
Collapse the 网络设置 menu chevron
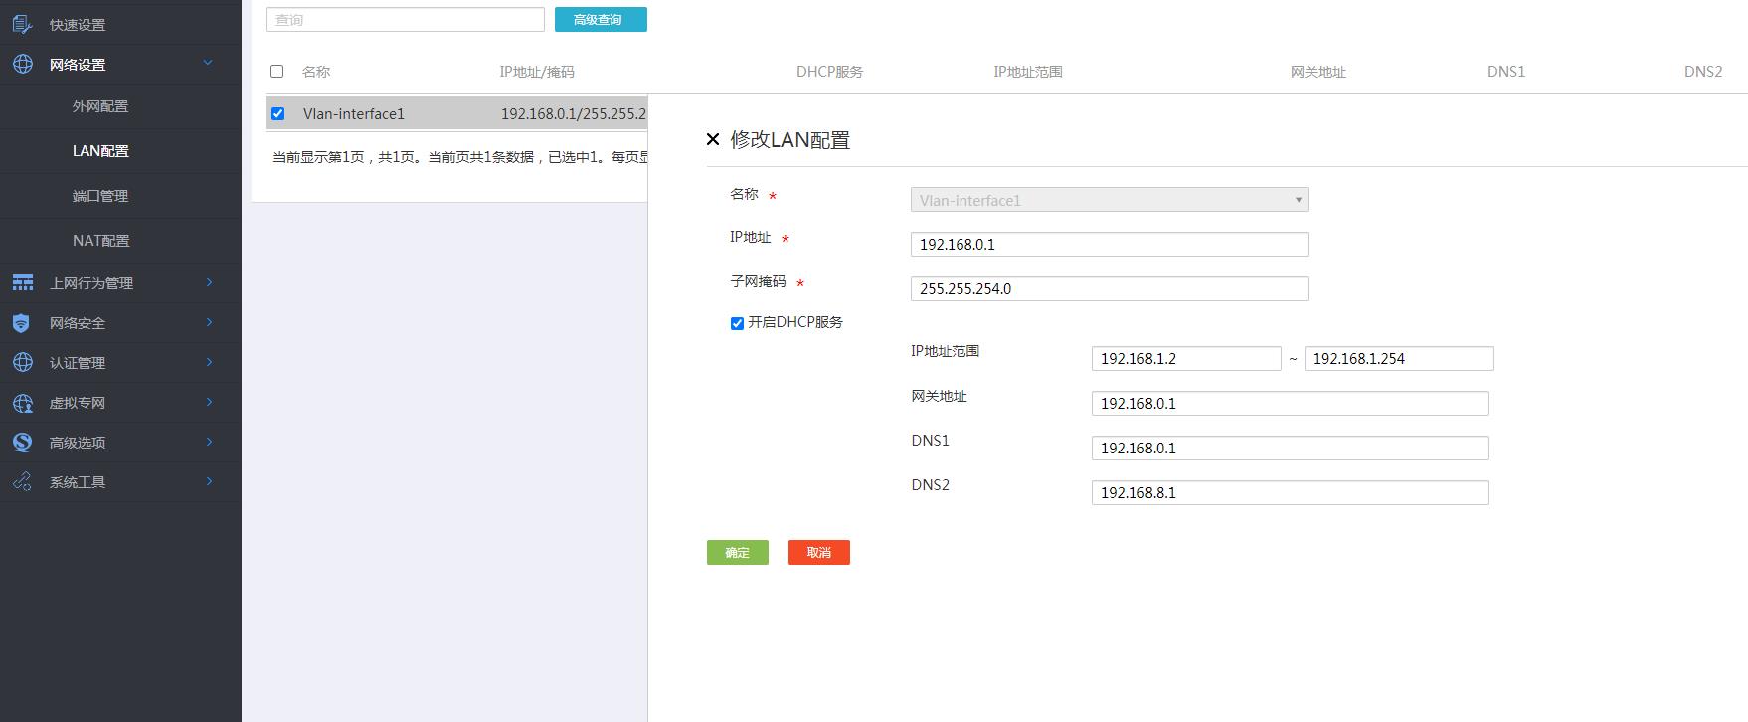tap(208, 63)
